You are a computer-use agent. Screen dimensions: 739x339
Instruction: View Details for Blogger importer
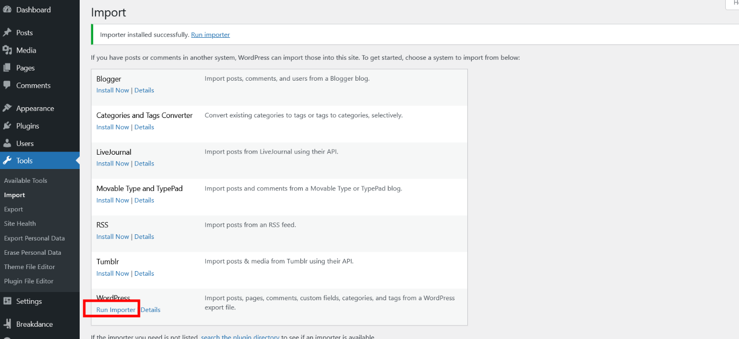click(x=144, y=90)
